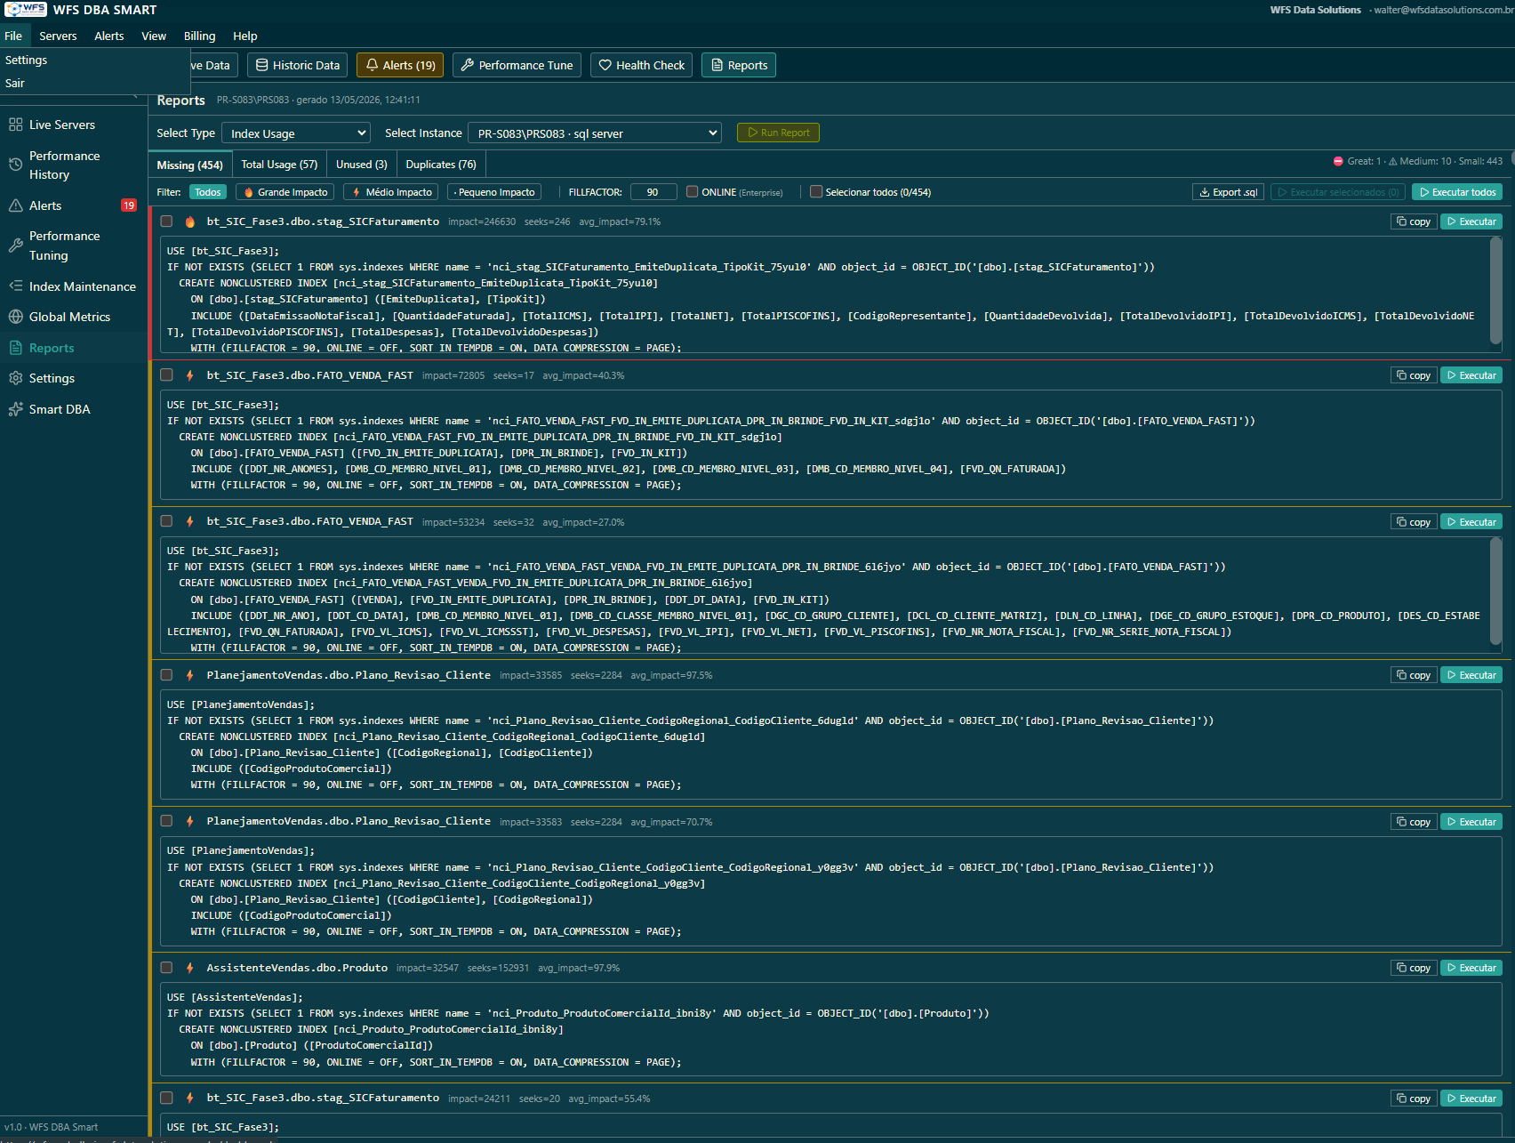Click copy for Plano_Revisao_Cliente impact=33583

[x=1414, y=822]
